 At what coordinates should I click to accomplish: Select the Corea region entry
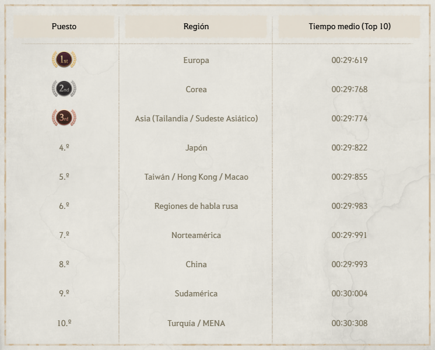[x=196, y=89]
